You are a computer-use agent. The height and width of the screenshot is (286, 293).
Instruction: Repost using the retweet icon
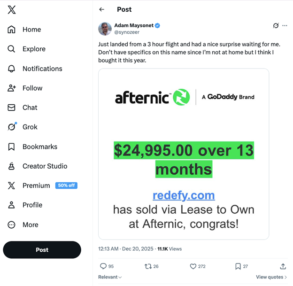[x=147, y=266]
